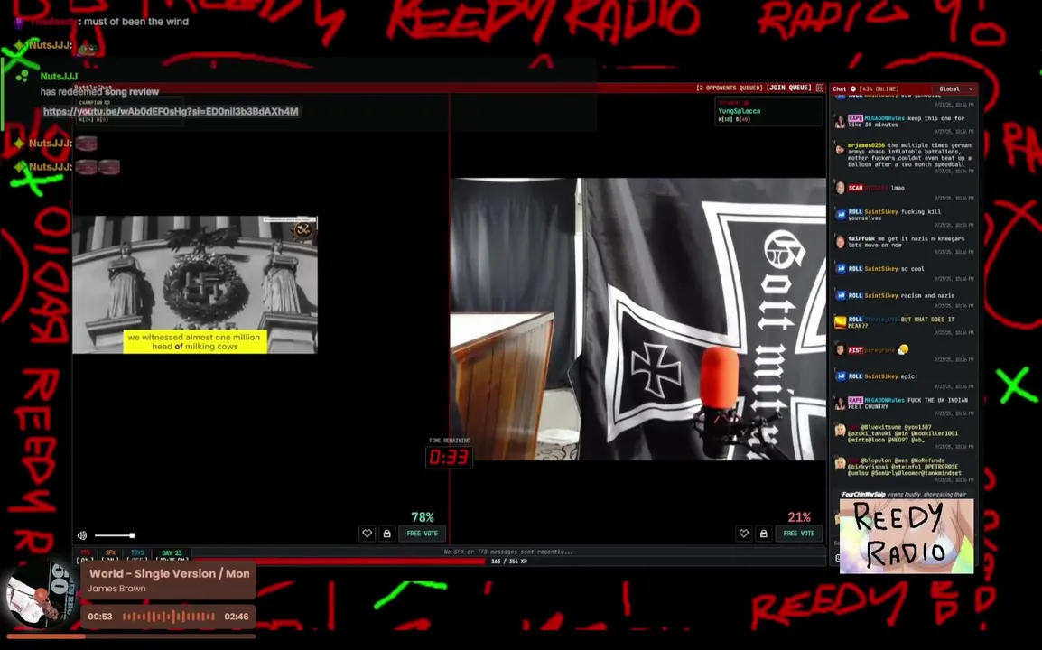
Task: Click the 2 OPPONENTS QUEUED label
Action: (x=729, y=88)
